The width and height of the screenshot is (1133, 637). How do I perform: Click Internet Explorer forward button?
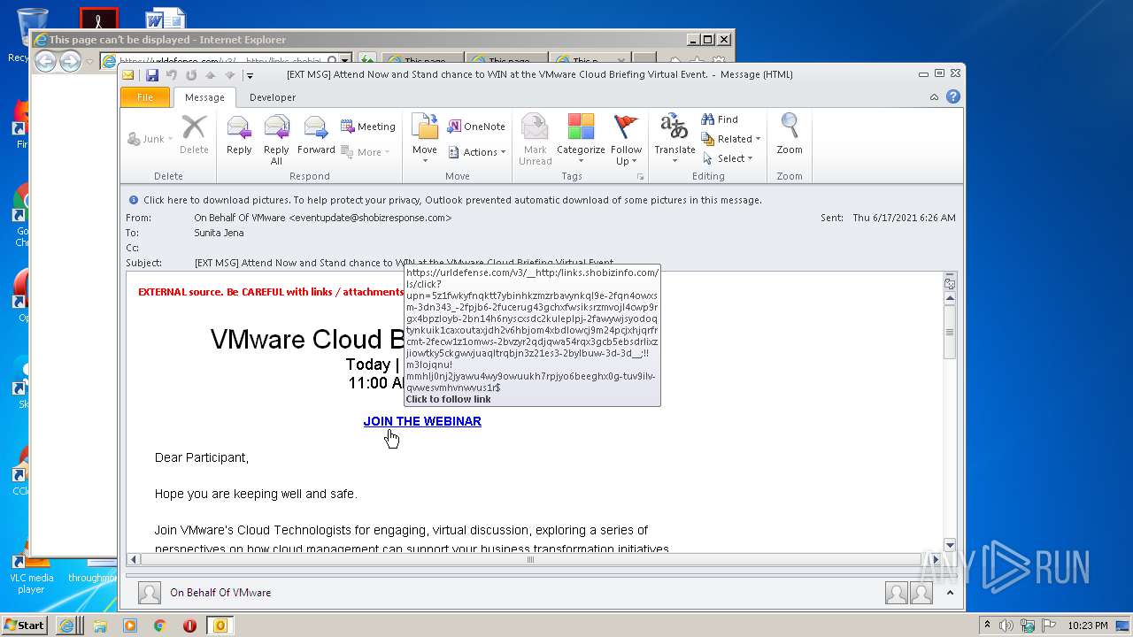(x=70, y=61)
